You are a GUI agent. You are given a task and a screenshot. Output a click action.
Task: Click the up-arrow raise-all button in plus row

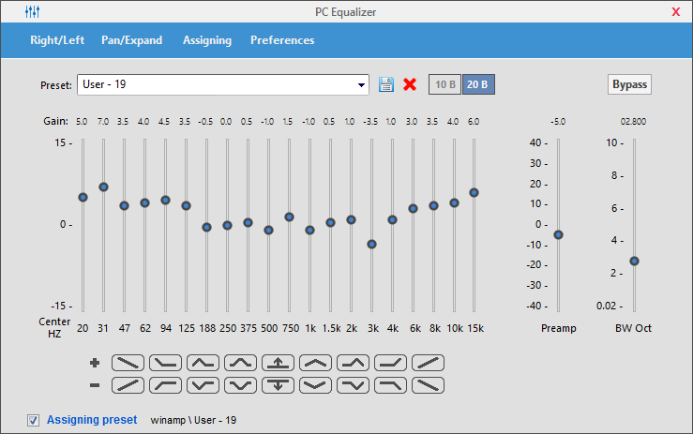pyautogui.click(x=278, y=363)
